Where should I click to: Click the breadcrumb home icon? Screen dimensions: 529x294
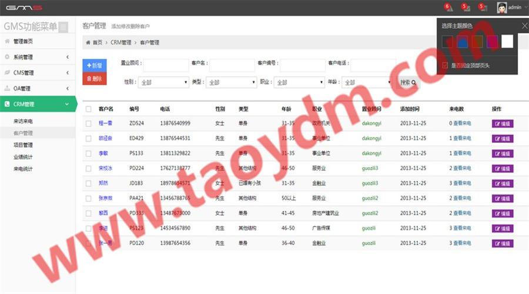coord(88,42)
